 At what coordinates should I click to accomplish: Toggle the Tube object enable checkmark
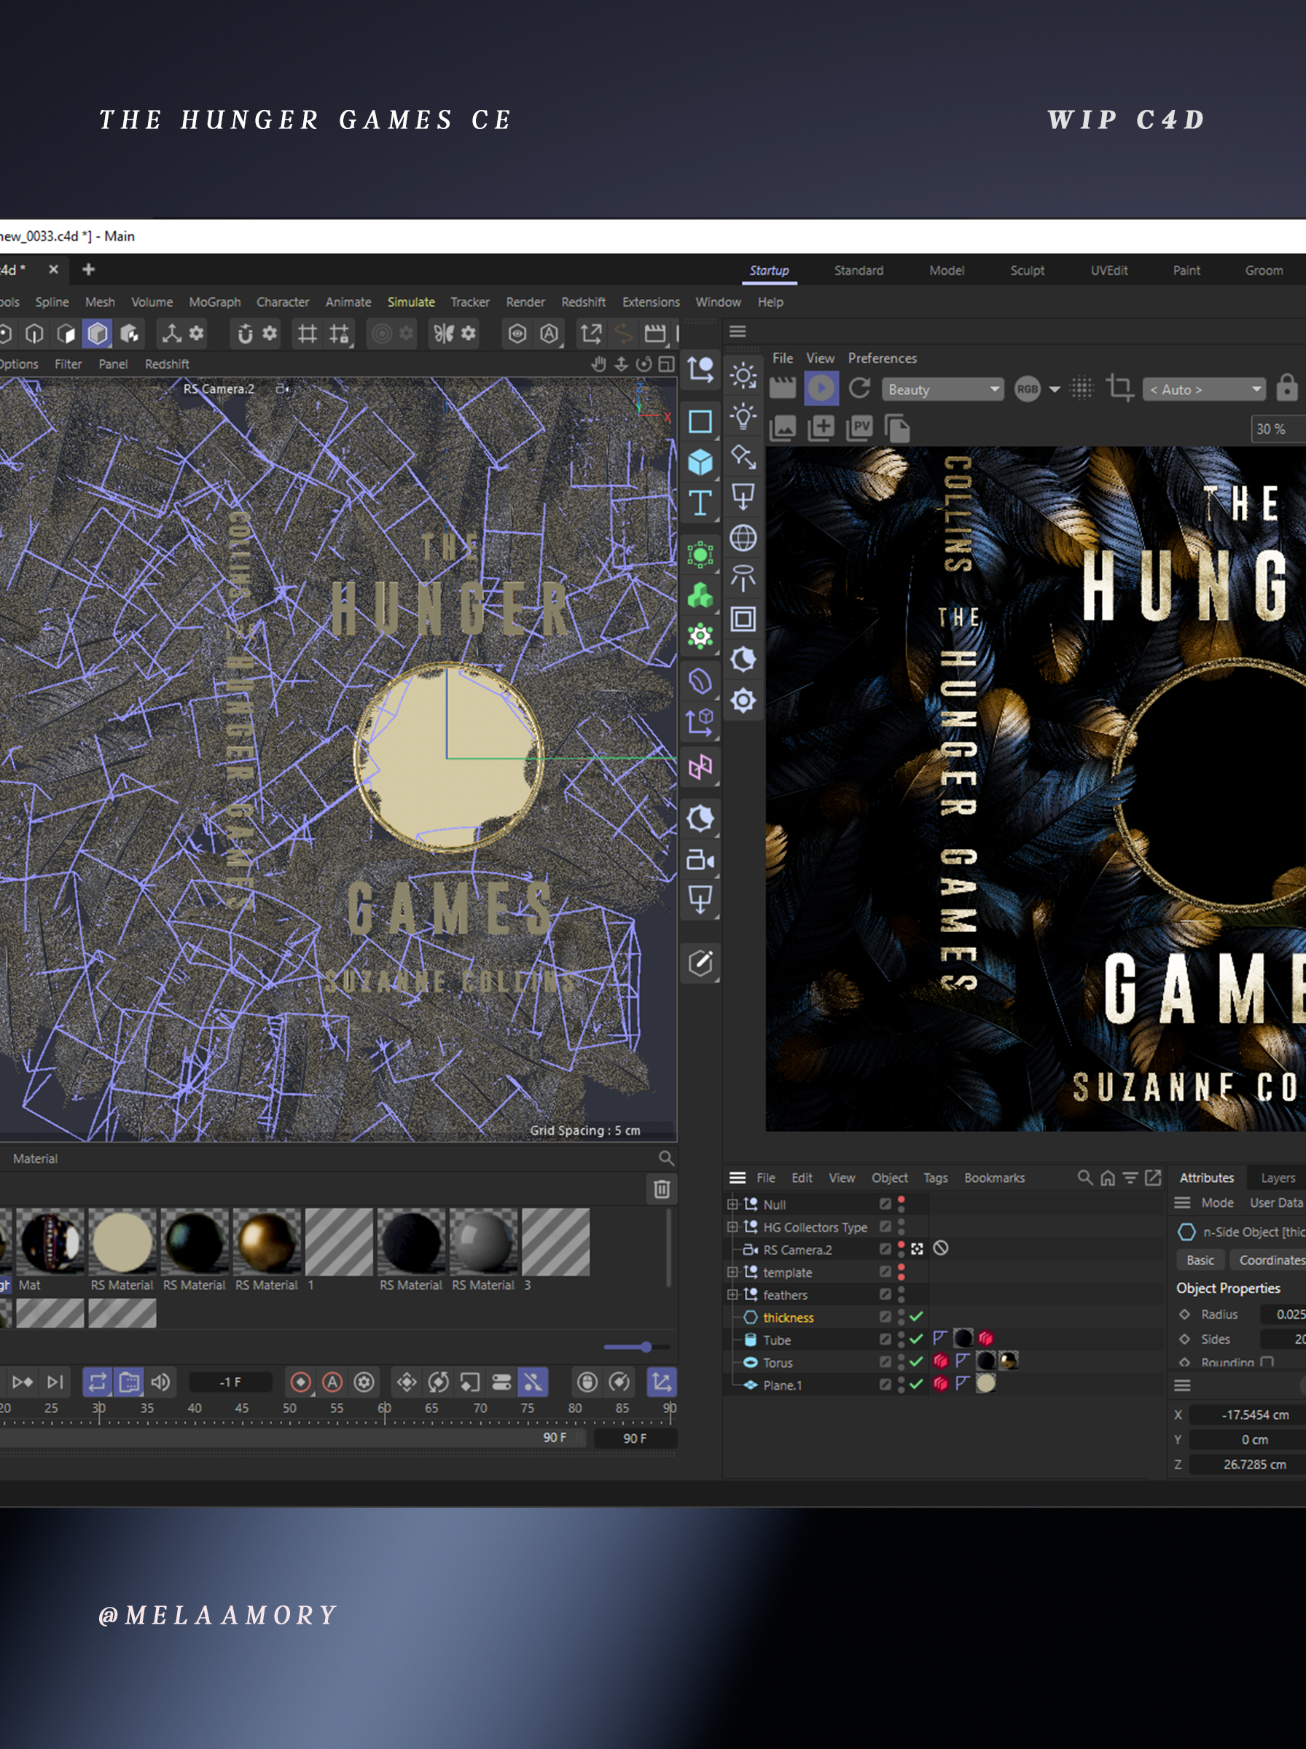[x=916, y=1339]
